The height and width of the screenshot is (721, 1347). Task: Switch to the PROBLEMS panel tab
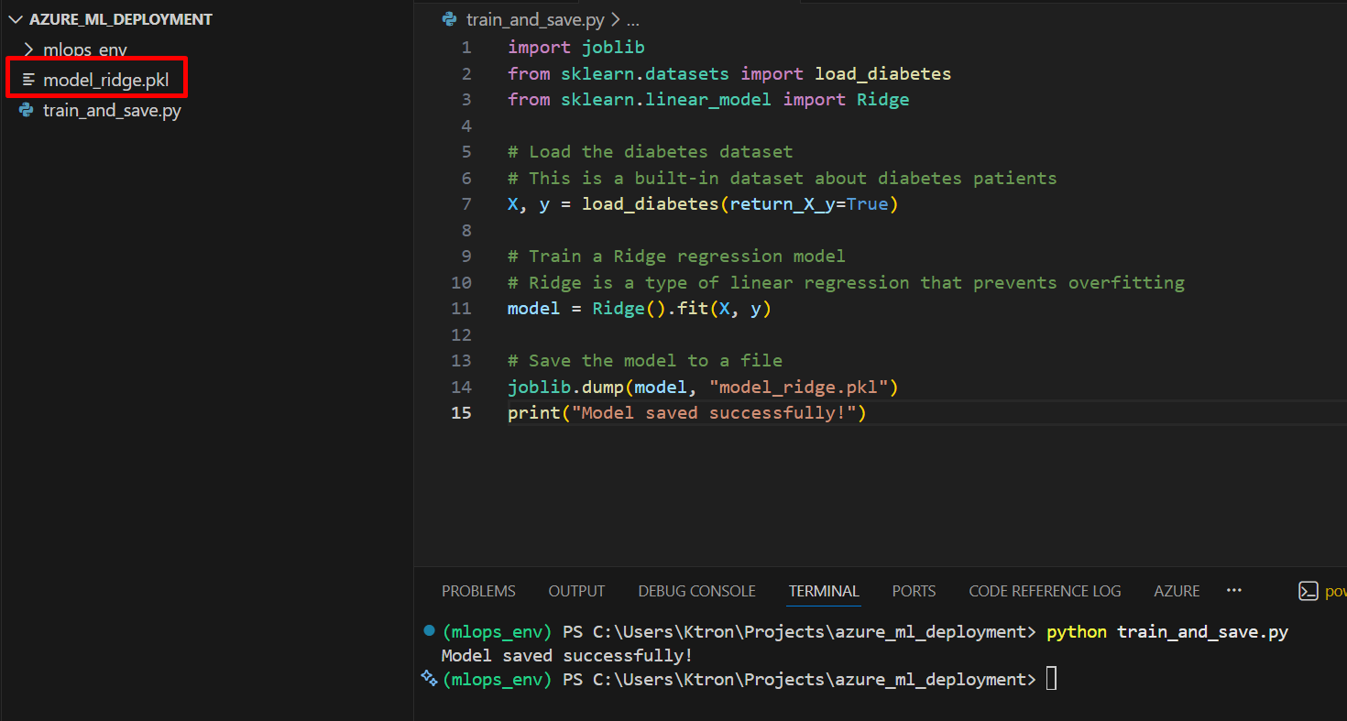(x=478, y=591)
